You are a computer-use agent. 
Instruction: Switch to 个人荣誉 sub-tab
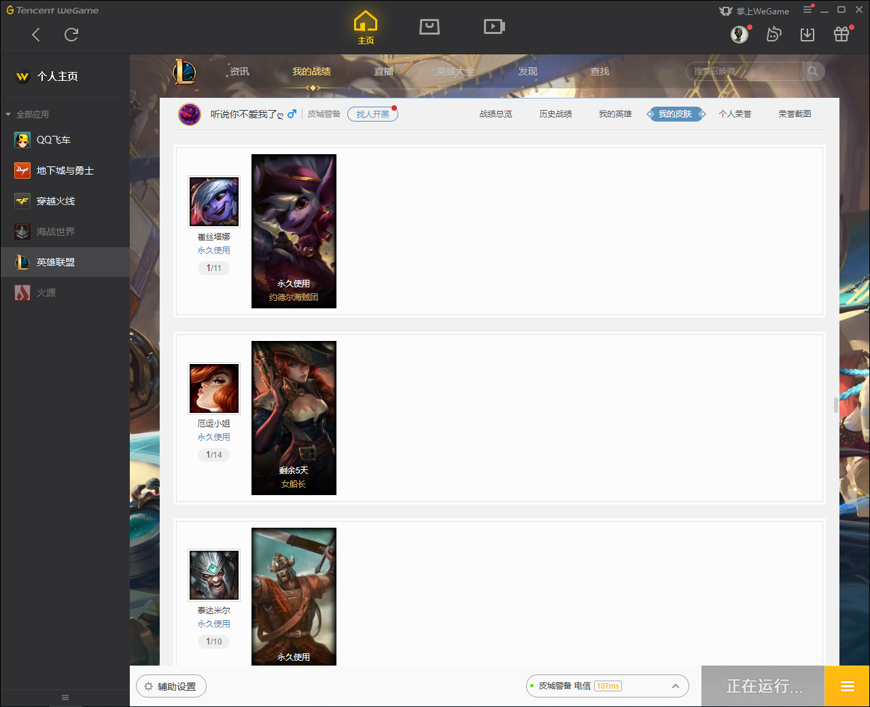coord(735,114)
